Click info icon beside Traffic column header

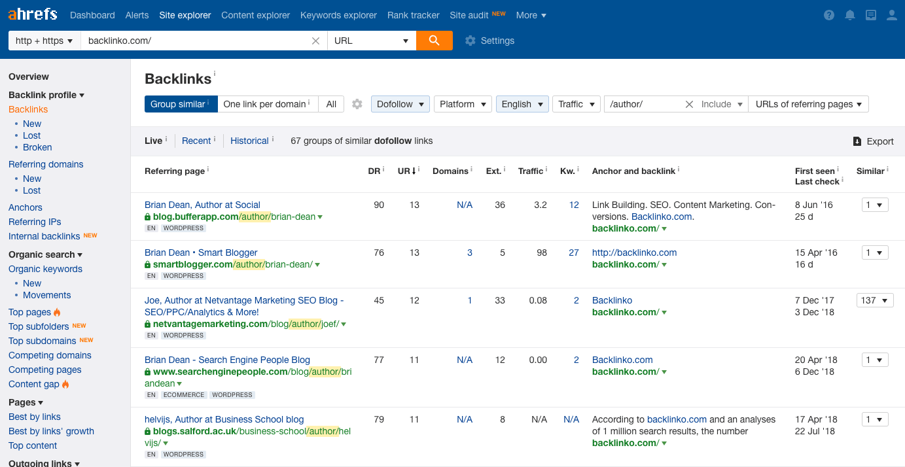(546, 169)
